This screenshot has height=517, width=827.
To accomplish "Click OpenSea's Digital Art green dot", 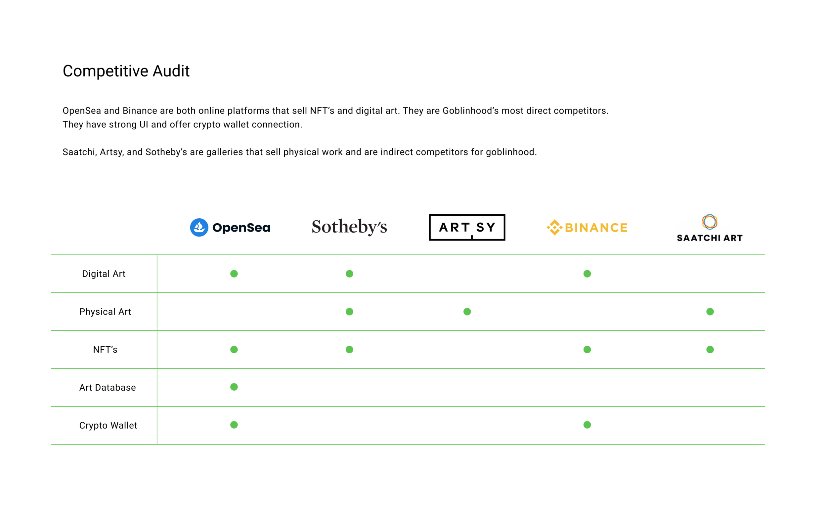I will click(x=234, y=274).
